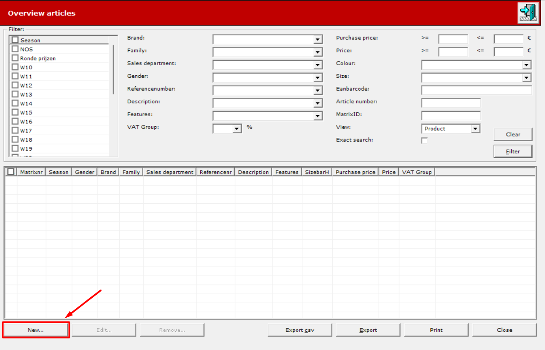
Task: Click the Eanbarcode input field
Action: coord(476,90)
